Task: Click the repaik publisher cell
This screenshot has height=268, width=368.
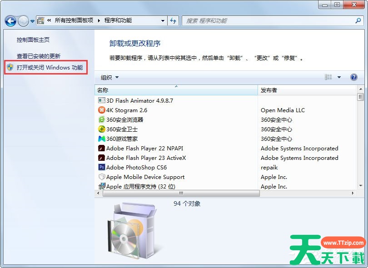Action: (x=269, y=167)
